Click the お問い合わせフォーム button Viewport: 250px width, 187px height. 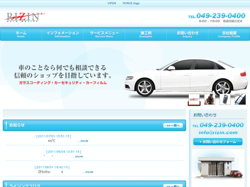point(218,142)
